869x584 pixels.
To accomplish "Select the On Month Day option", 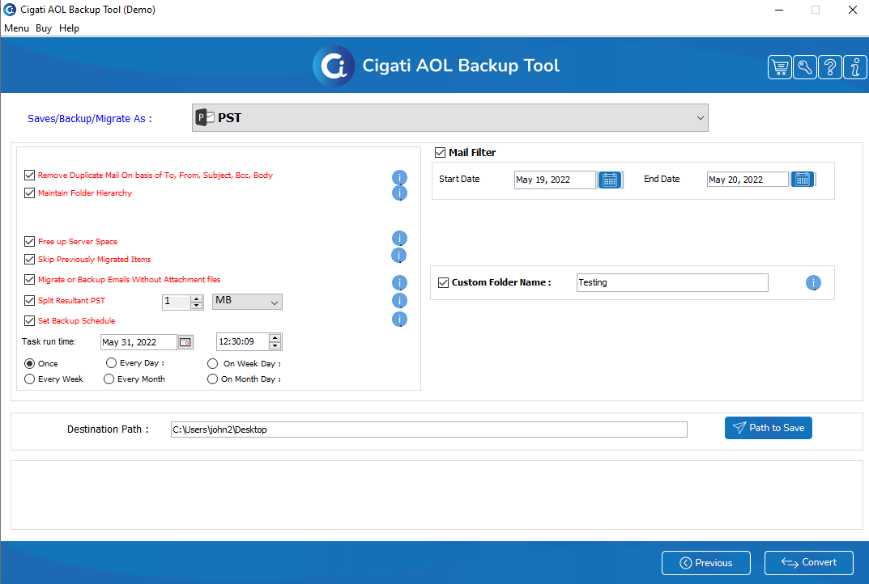I will pyautogui.click(x=212, y=379).
